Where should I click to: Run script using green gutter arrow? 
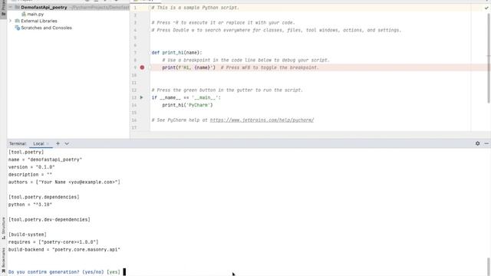tap(141, 97)
